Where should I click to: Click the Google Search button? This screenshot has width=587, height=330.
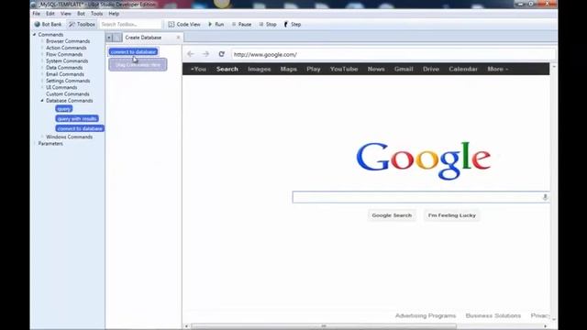pyautogui.click(x=392, y=215)
